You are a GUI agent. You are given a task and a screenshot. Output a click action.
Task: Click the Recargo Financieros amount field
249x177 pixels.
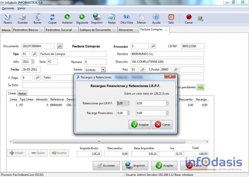(x=151, y=113)
